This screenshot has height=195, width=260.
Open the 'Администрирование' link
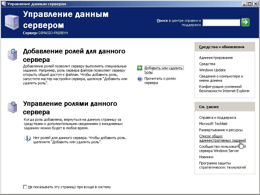tap(216, 58)
